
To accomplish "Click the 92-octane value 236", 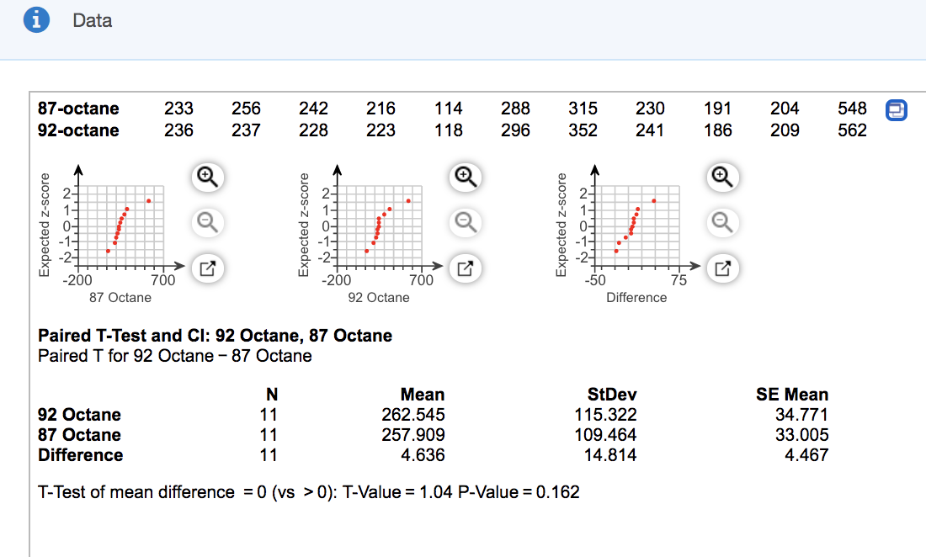I will pyautogui.click(x=179, y=130).
